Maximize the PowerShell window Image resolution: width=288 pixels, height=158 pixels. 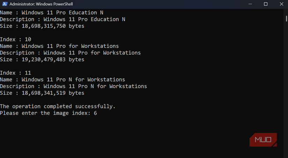(x=265, y=4)
